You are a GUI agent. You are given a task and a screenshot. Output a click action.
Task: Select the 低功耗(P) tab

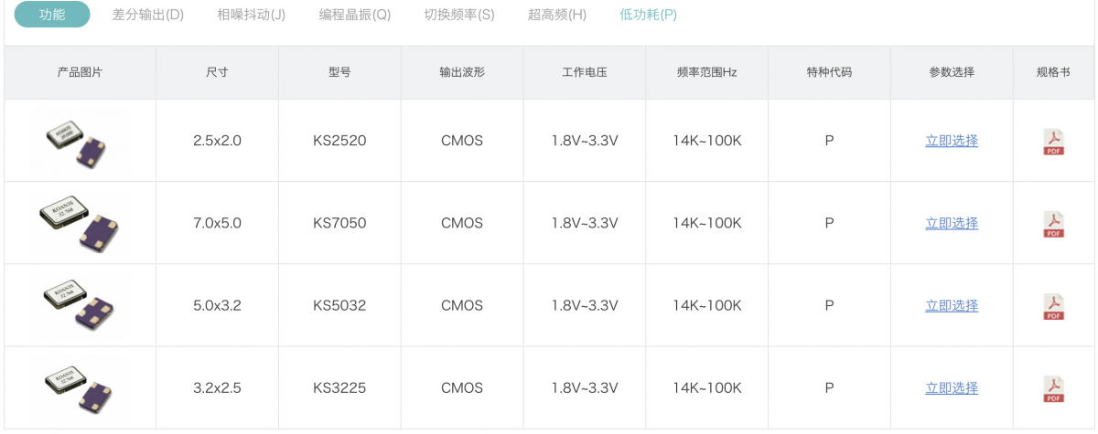(648, 15)
